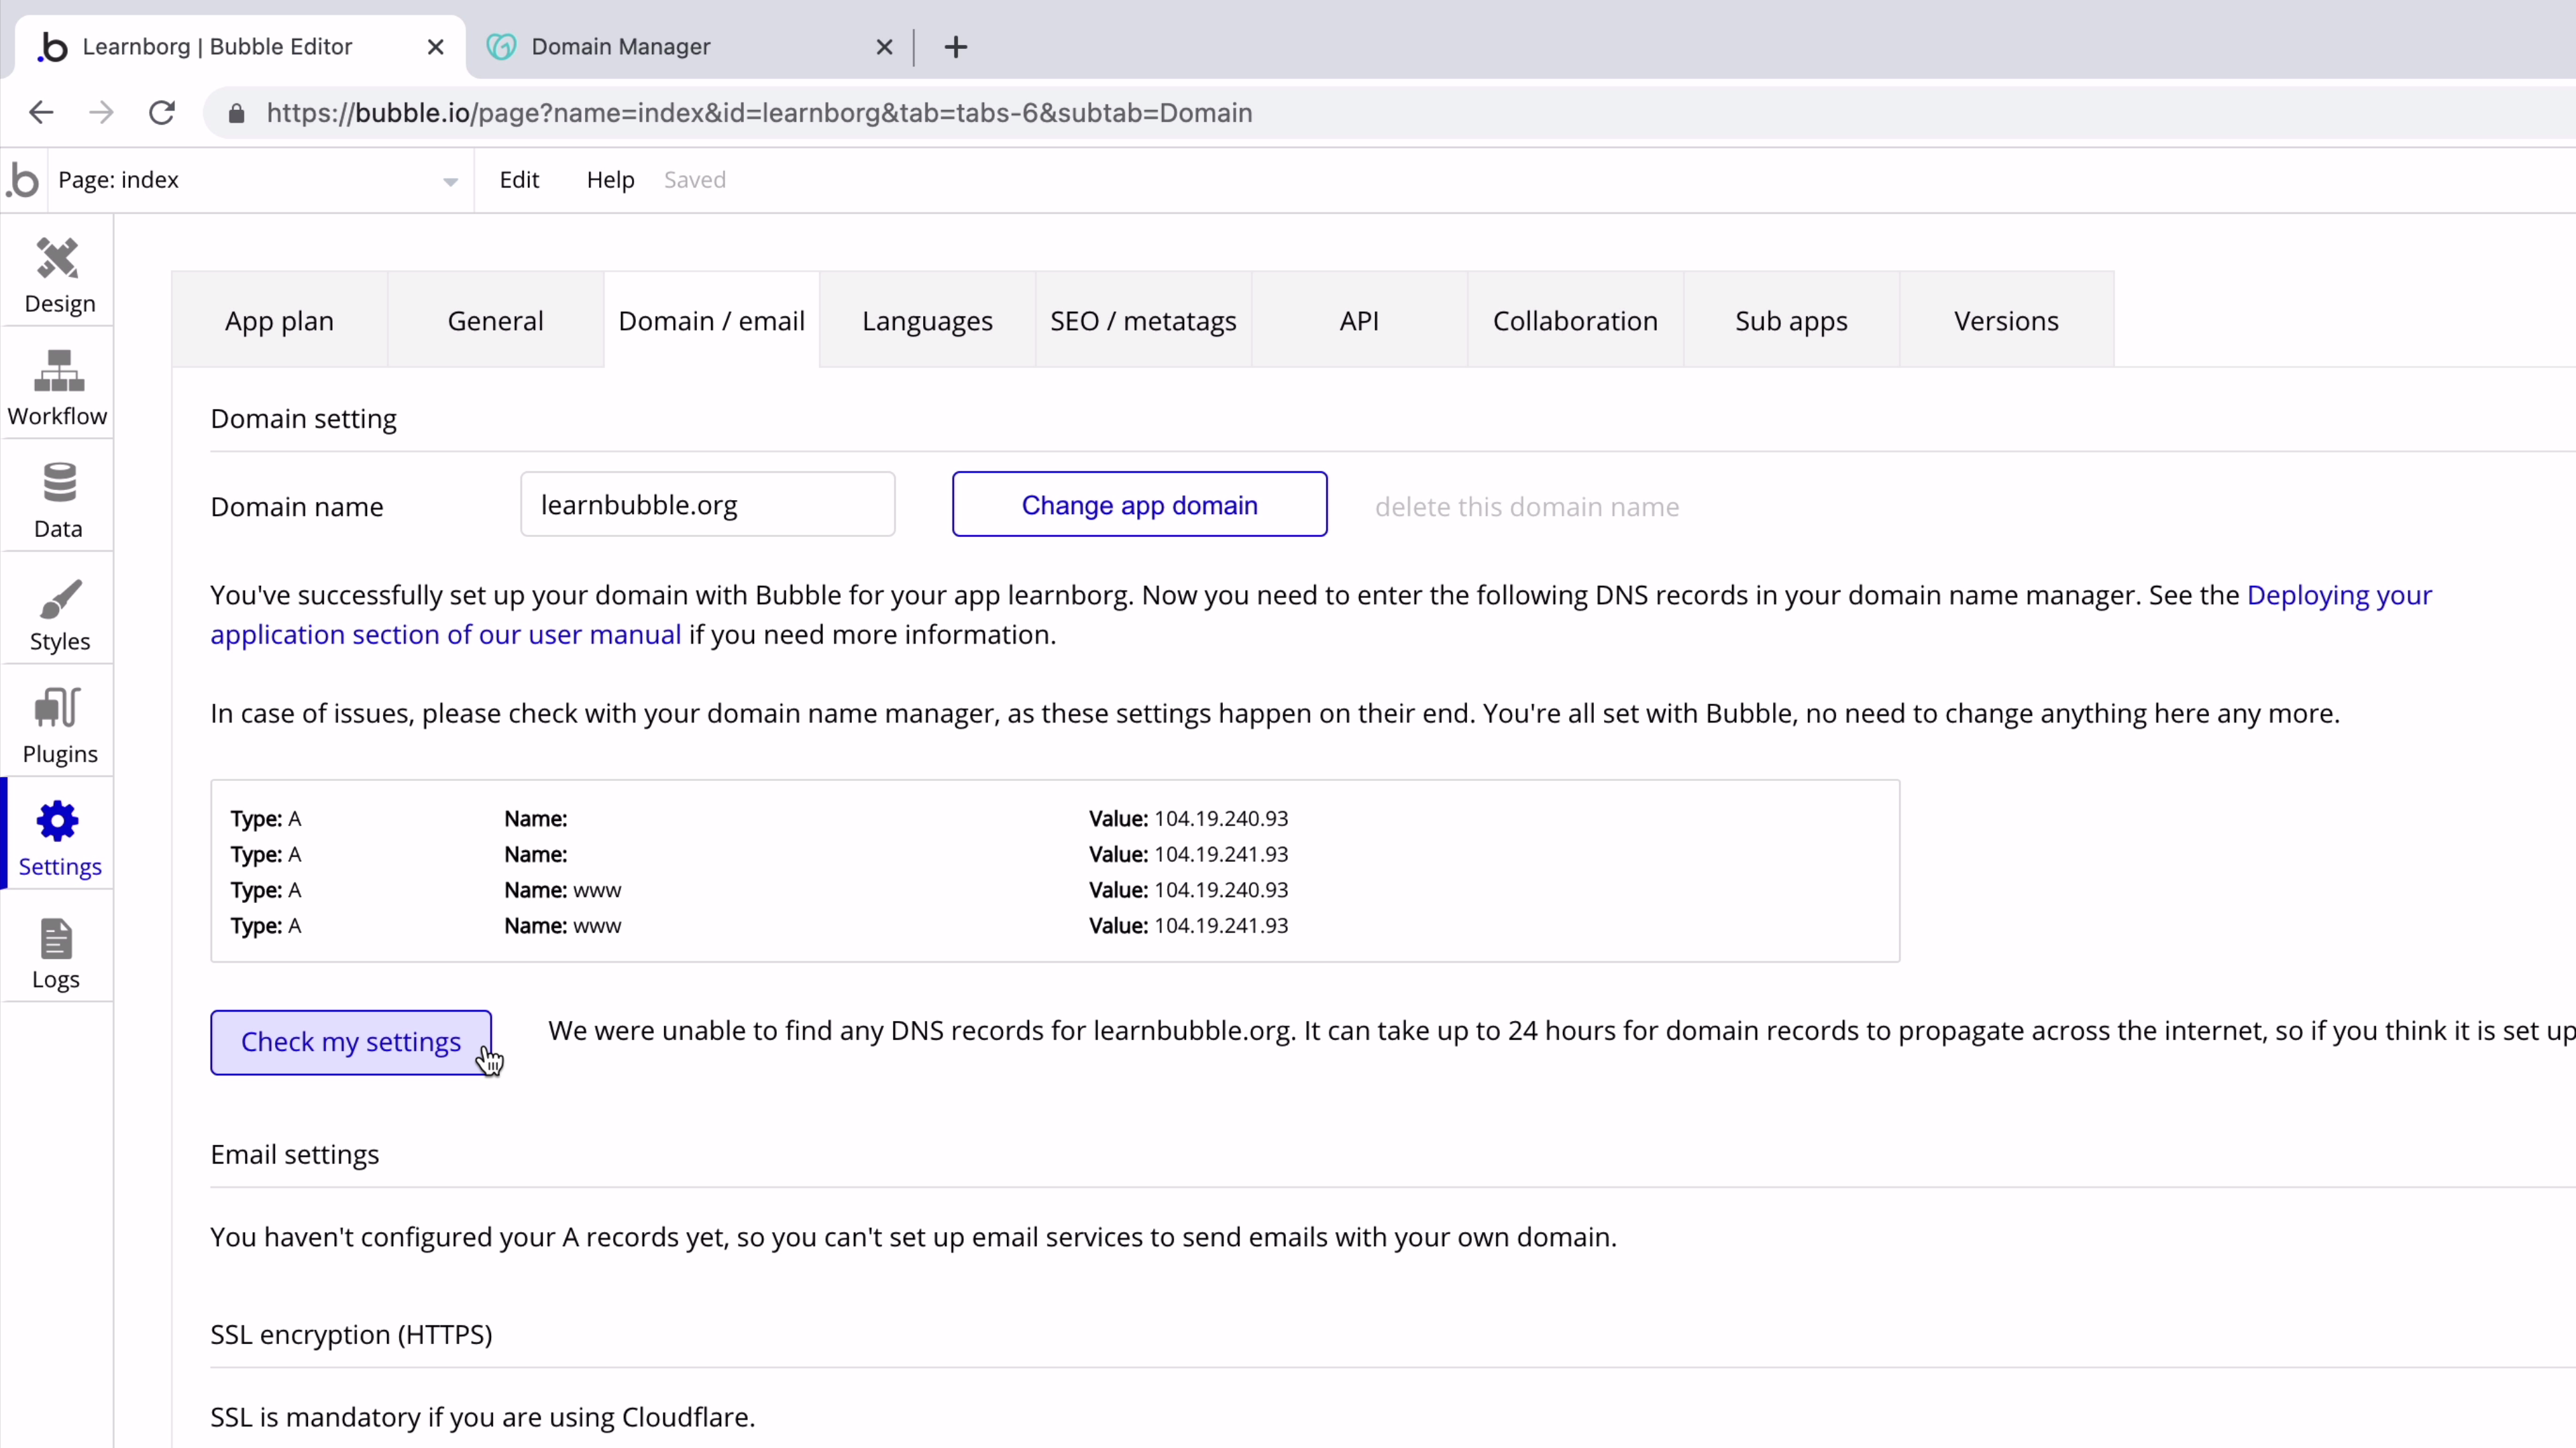The width and height of the screenshot is (2576, 1448).
Task: Click the Check my settings button
Action: pos(351,1041)
